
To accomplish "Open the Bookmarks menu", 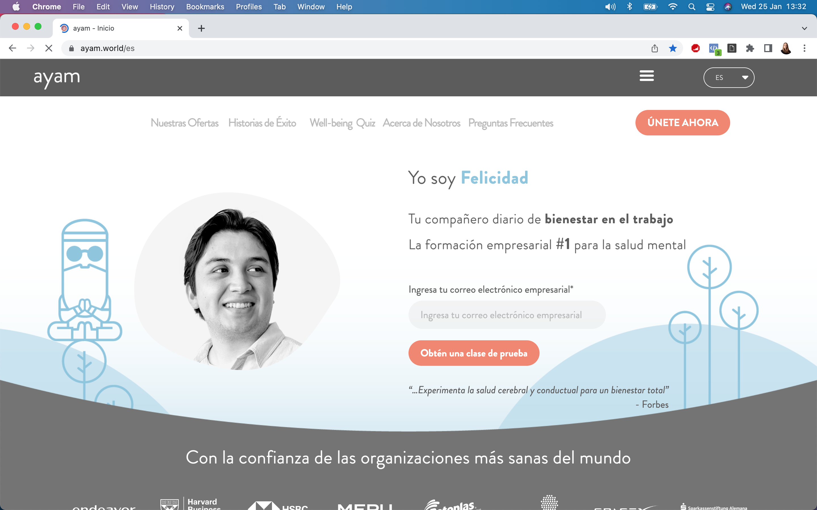I will (205, 7).
